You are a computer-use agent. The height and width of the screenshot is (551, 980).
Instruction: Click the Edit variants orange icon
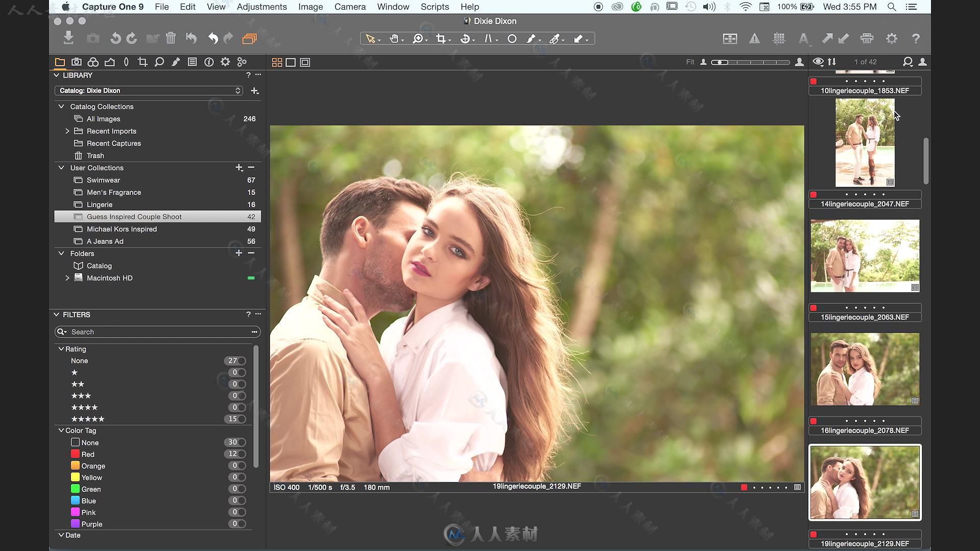coord(249,38)
